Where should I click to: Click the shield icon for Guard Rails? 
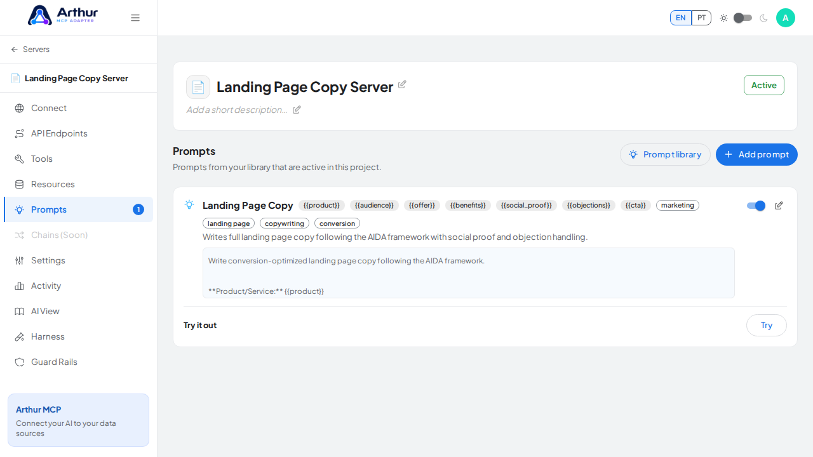pyautogui.click(x=19, y=362)
